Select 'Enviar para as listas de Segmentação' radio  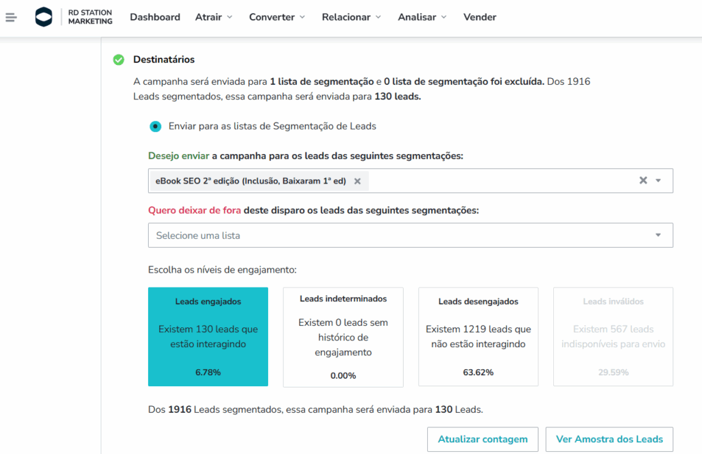[156, 126]
